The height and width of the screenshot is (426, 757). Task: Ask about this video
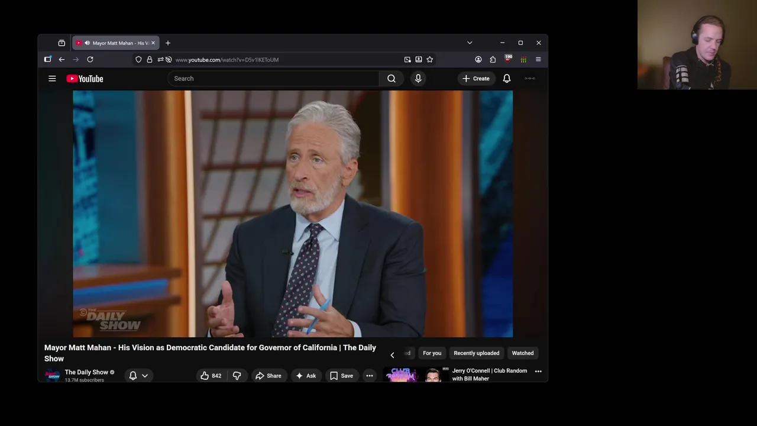coord(306,376)
